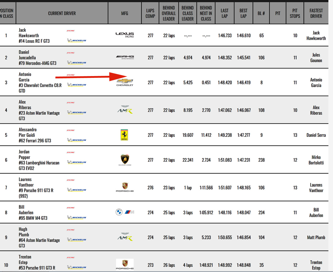Click GTD PRO badge beside Daniel Juncadella
The width and height of the screenshot is (333, 272).
(71, 53)
